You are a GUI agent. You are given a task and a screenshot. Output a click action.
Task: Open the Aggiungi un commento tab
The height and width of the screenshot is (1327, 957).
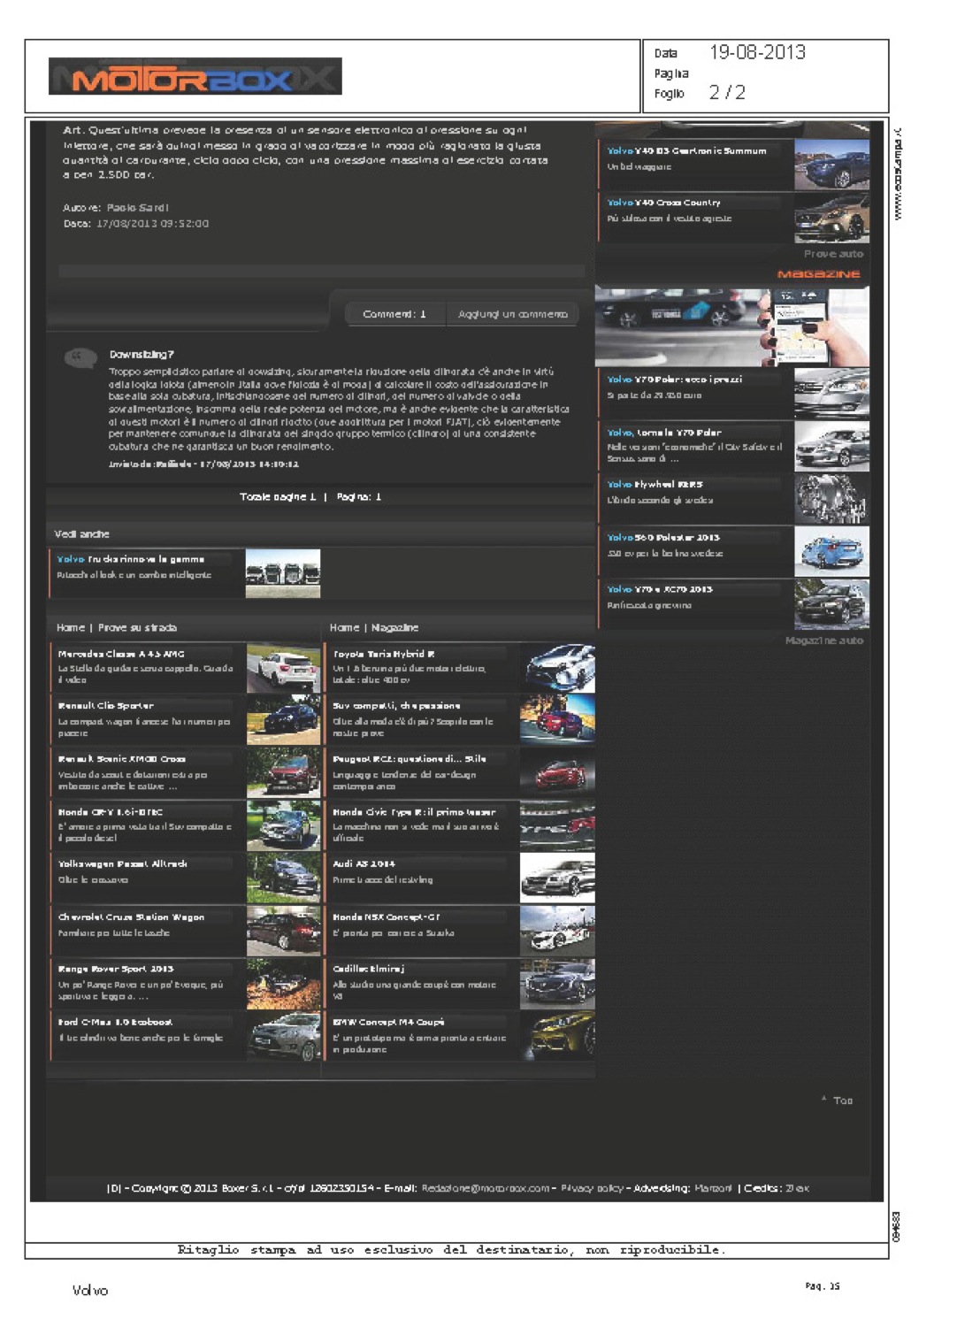point(512,314)
